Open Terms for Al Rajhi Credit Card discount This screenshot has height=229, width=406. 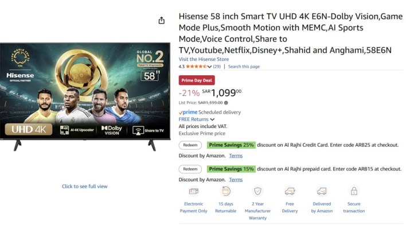click(236, 156)
